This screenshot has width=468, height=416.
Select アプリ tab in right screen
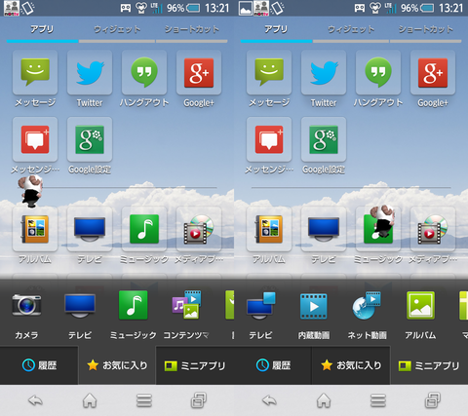276,30
